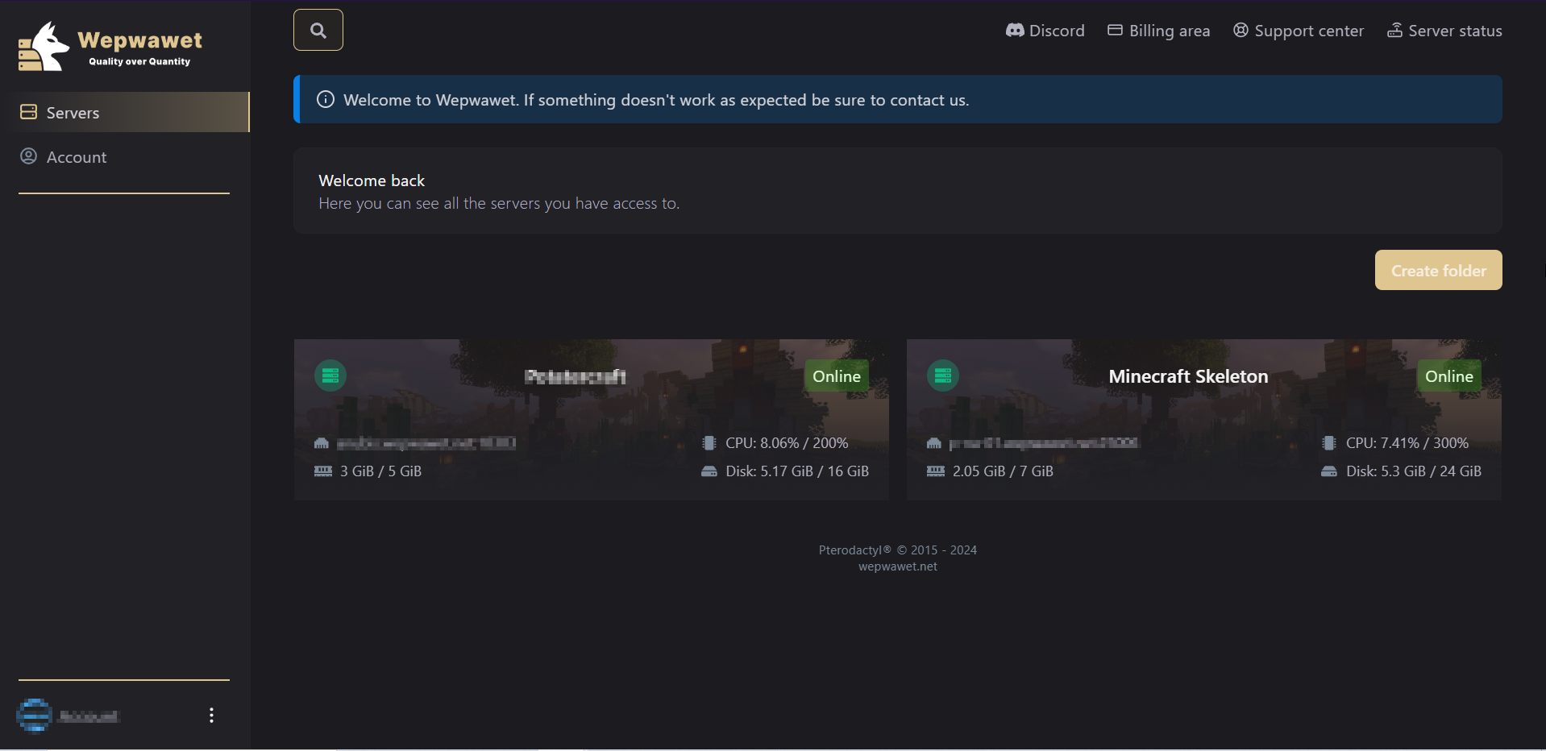
Task: Check the Server status link
Action: (x=1444, y=31)
